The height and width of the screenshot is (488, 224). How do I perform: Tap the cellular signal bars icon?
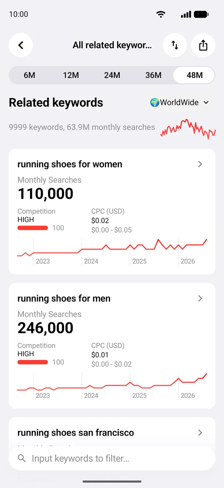[x=186, y=14]
